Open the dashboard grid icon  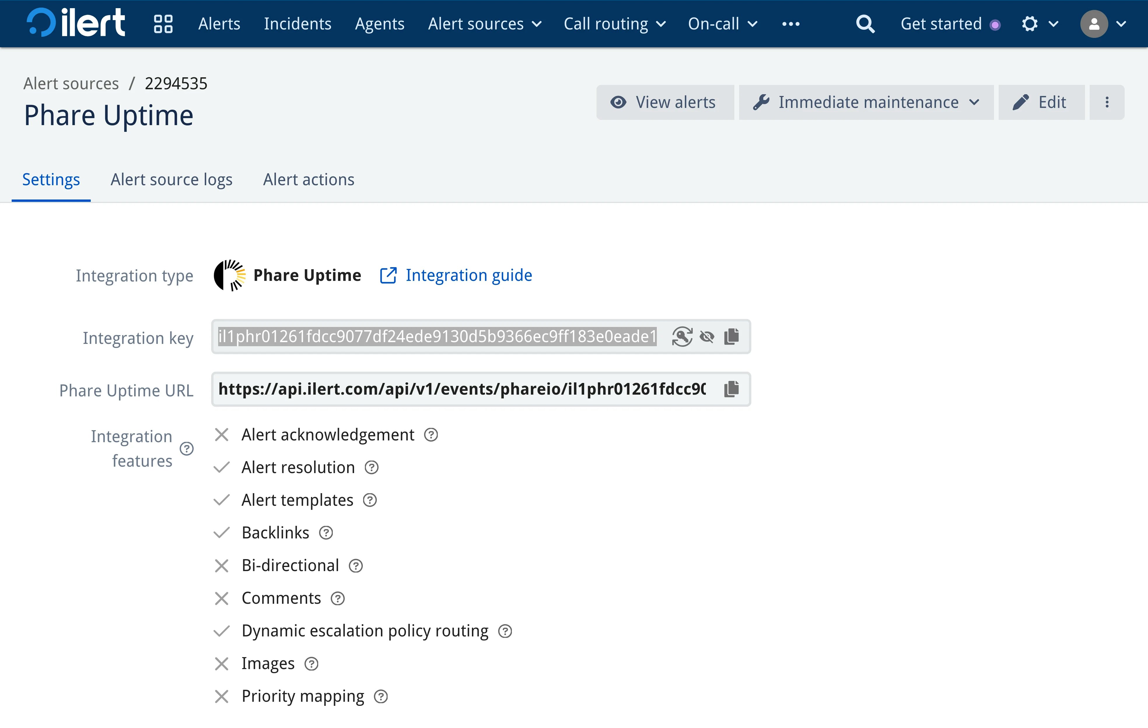[163, 24]
